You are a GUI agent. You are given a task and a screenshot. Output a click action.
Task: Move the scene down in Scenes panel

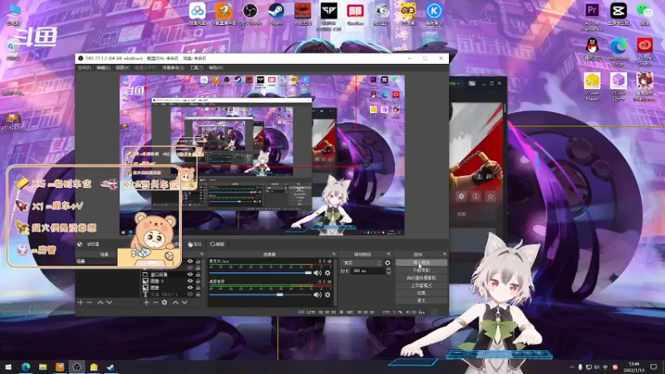tap(110, 303)
